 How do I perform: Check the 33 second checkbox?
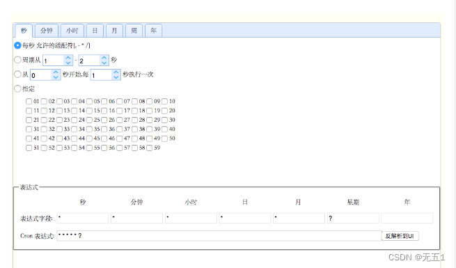tap(59, 129)
